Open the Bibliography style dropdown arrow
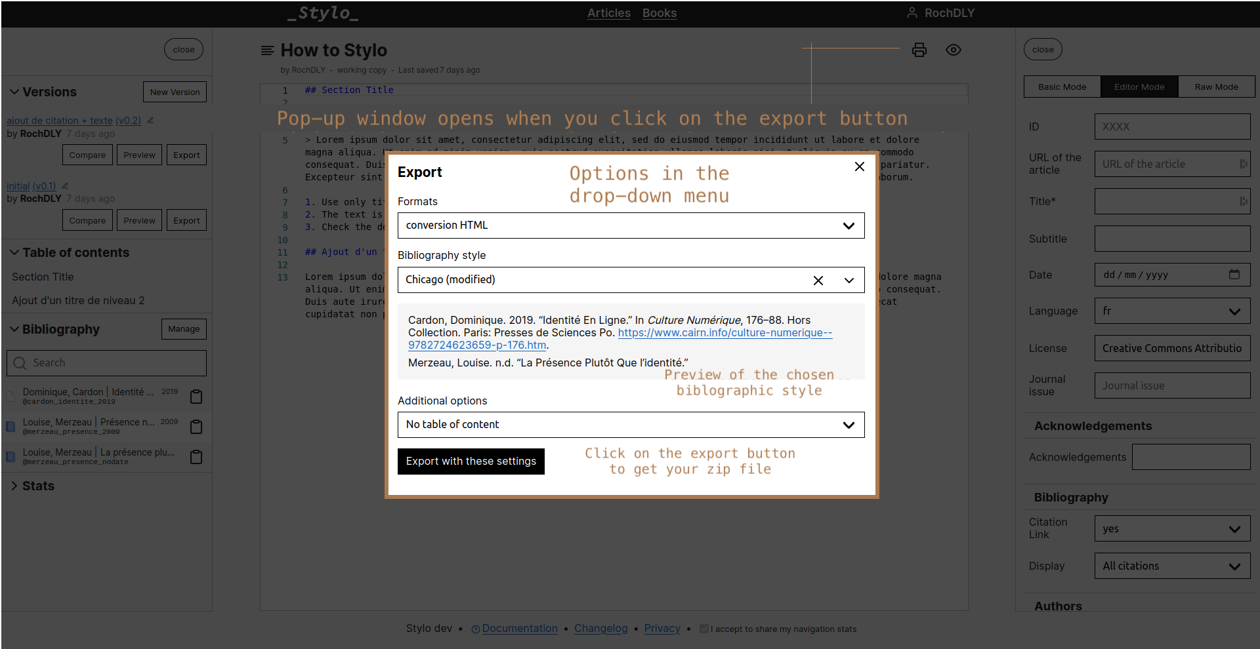Screen dimensions: 1260x649 pos(849,281)
